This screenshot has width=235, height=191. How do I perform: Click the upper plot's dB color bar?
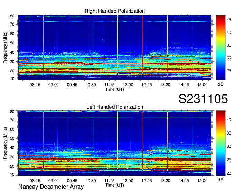[220, 47]
